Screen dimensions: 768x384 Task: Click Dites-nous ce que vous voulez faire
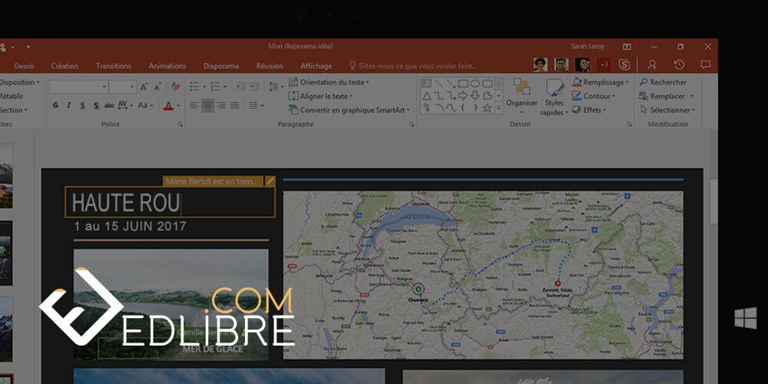click(412, 66)
